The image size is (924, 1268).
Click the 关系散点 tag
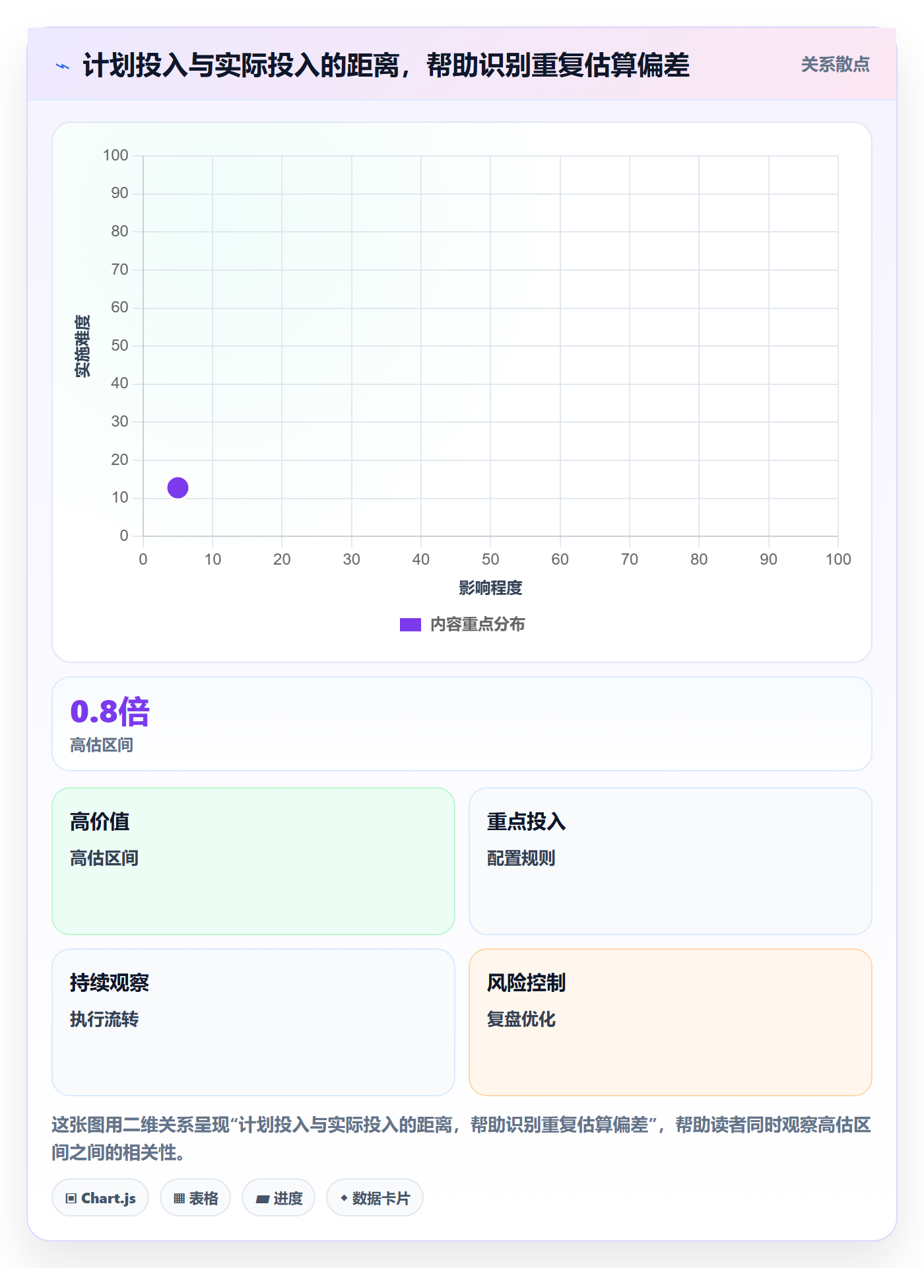click(835, 65)
